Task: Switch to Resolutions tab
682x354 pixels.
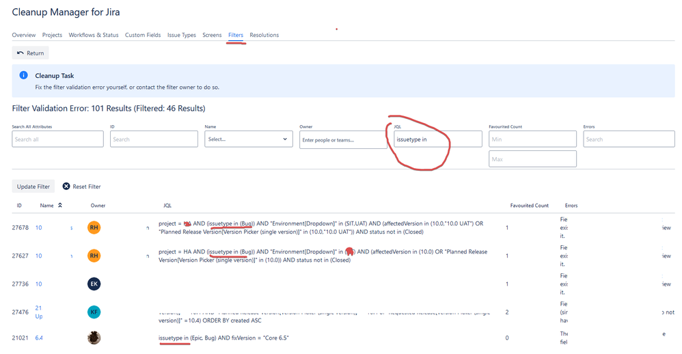Action: (x=264, y=35)
